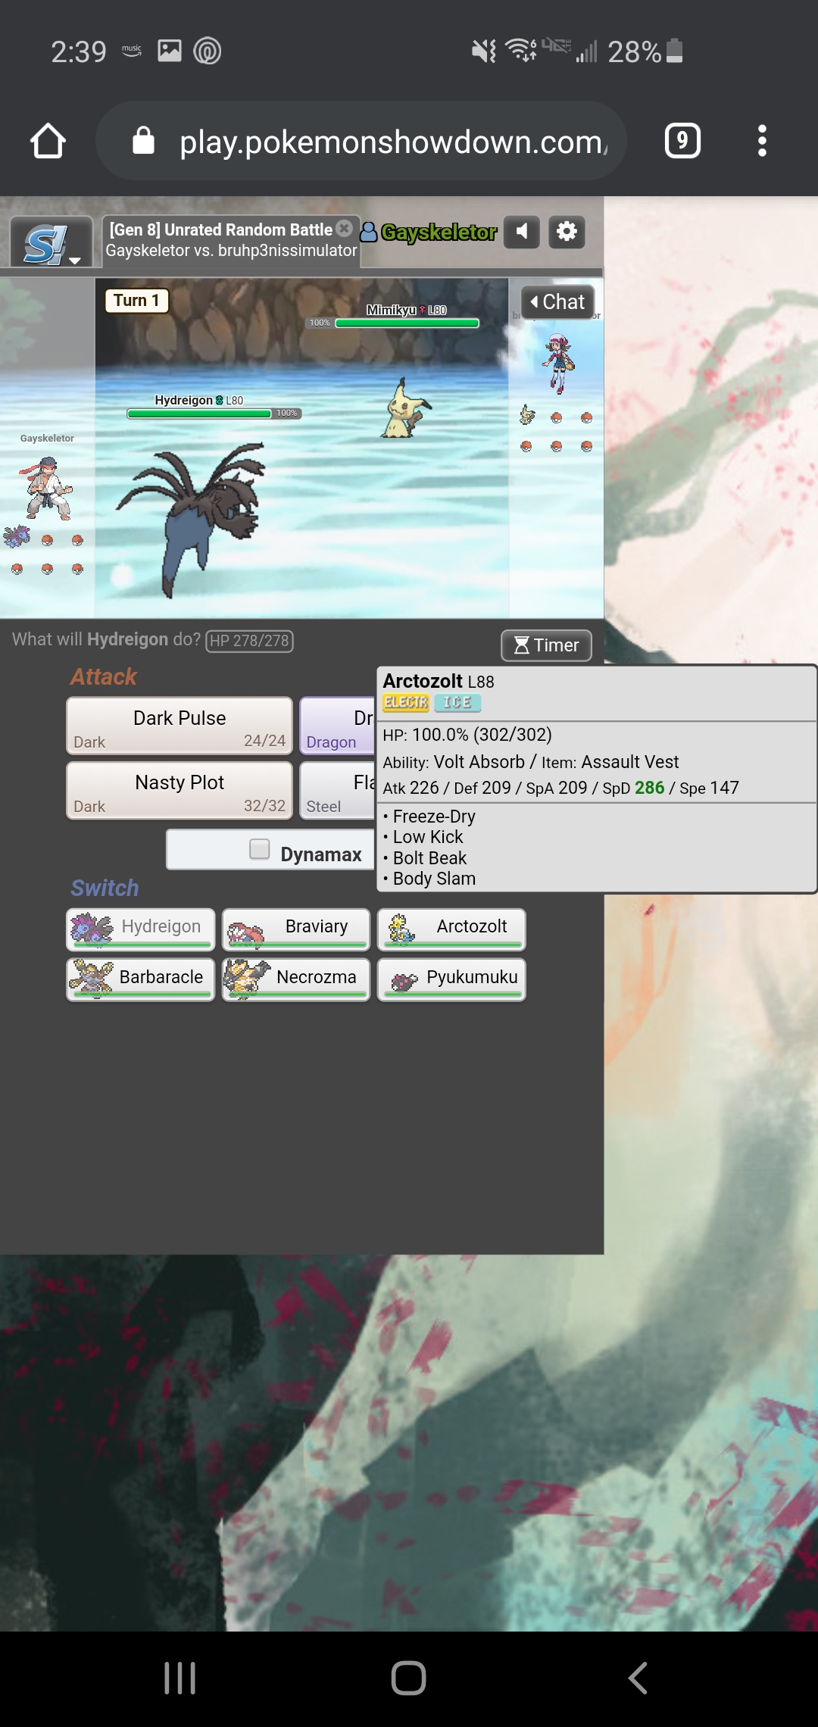Switch to Arctozolt
Viewport: 818px width, 1727px height.
[x=451, y=929]
